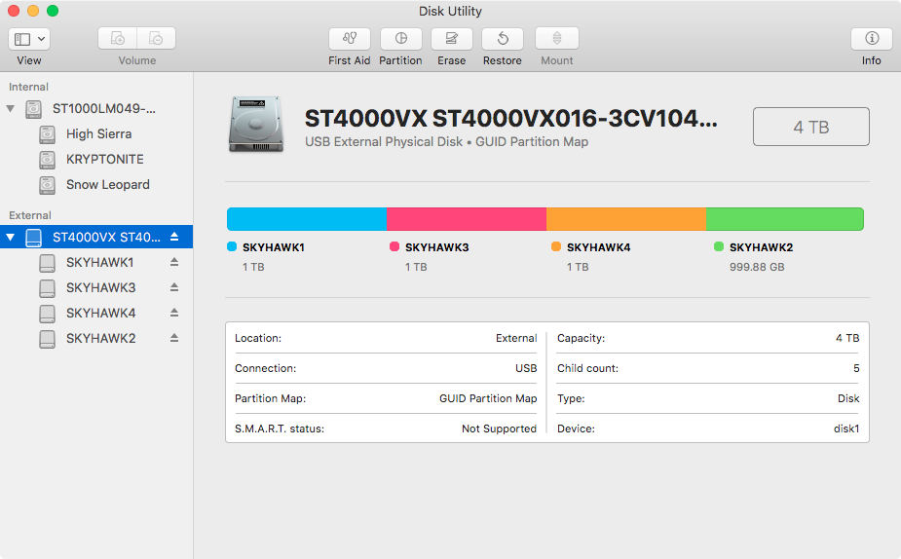Open the View sidebar options dropdown
This screenshot has height=559, width=901.
[29, 39]
